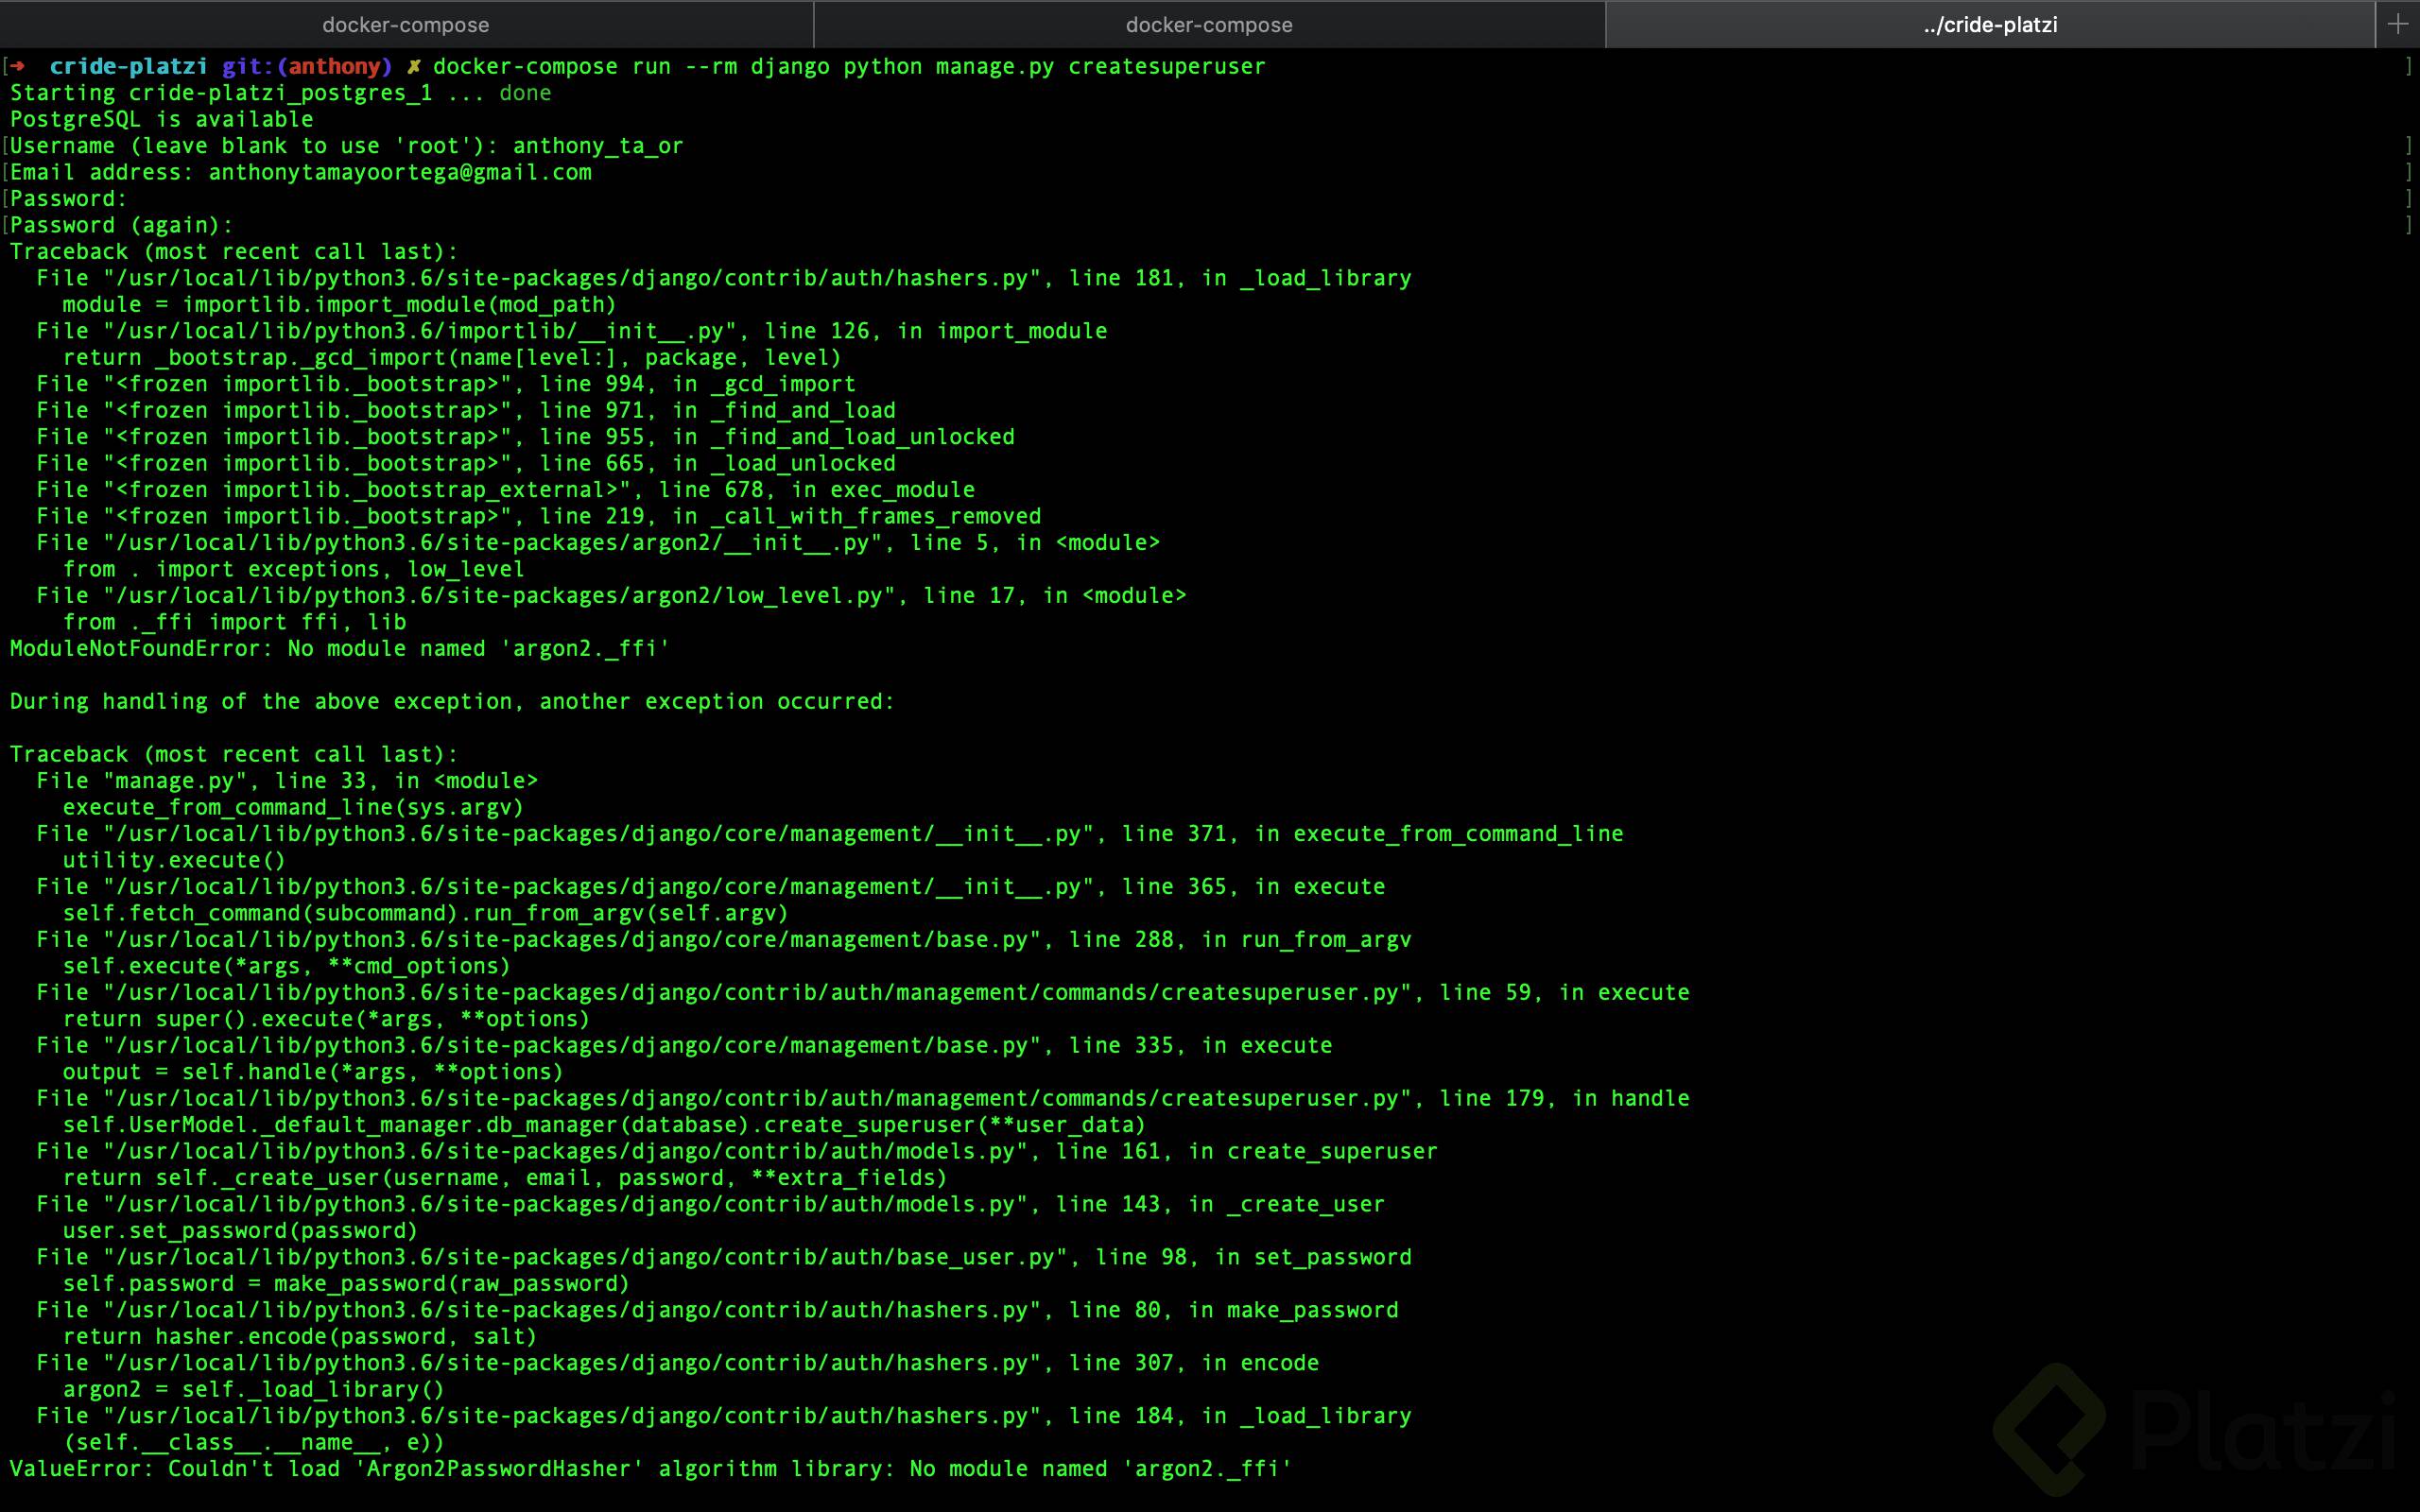The width and height of the screenshot is (2420, 1512).
Task: Click 'from . import exceptions, low_level' line
Action: [293, 570]
